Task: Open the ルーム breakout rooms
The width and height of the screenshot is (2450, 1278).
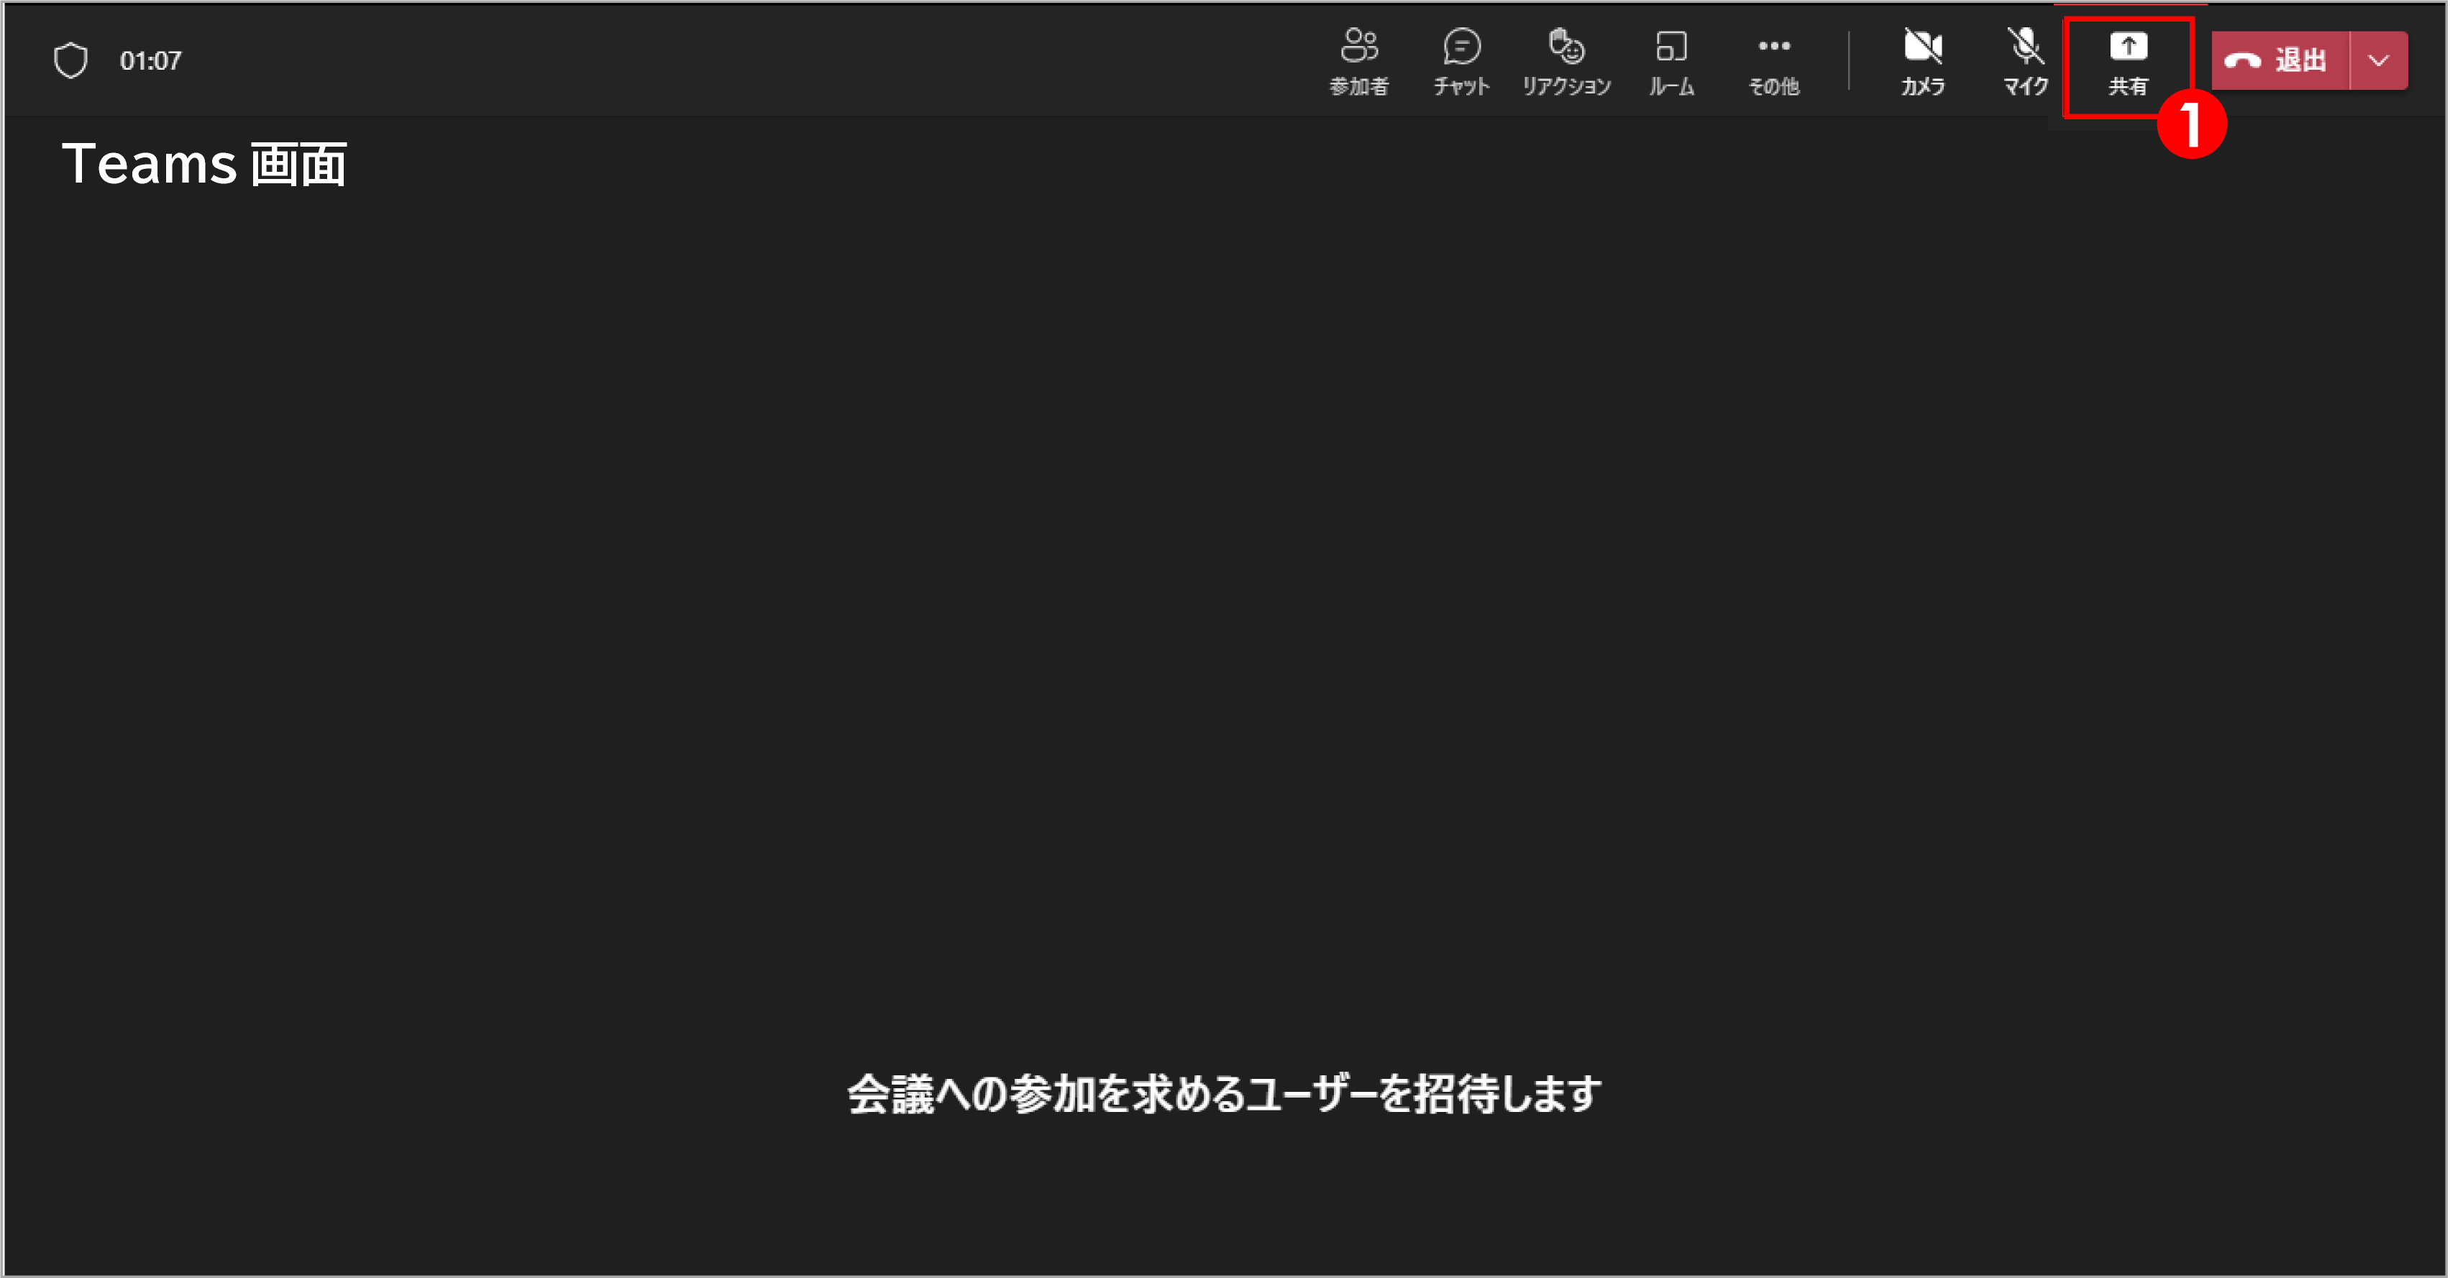Action: coord(1671,62)
